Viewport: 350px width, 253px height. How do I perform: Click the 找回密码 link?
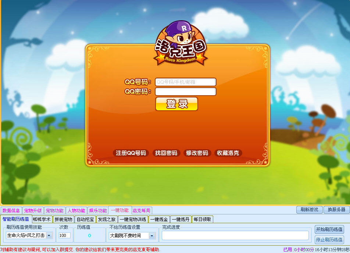tap(166, 153)
